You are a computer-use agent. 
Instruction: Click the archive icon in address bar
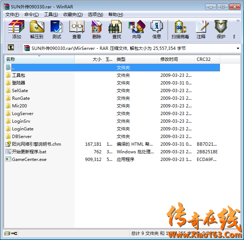[x=27, y=48]
